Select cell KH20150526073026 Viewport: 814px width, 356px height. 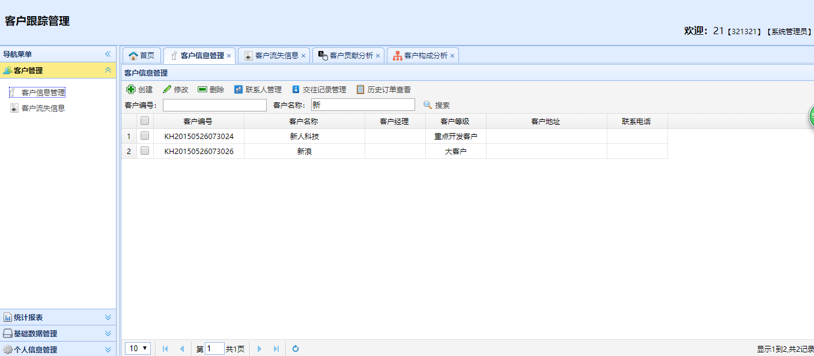click(199, 151)
